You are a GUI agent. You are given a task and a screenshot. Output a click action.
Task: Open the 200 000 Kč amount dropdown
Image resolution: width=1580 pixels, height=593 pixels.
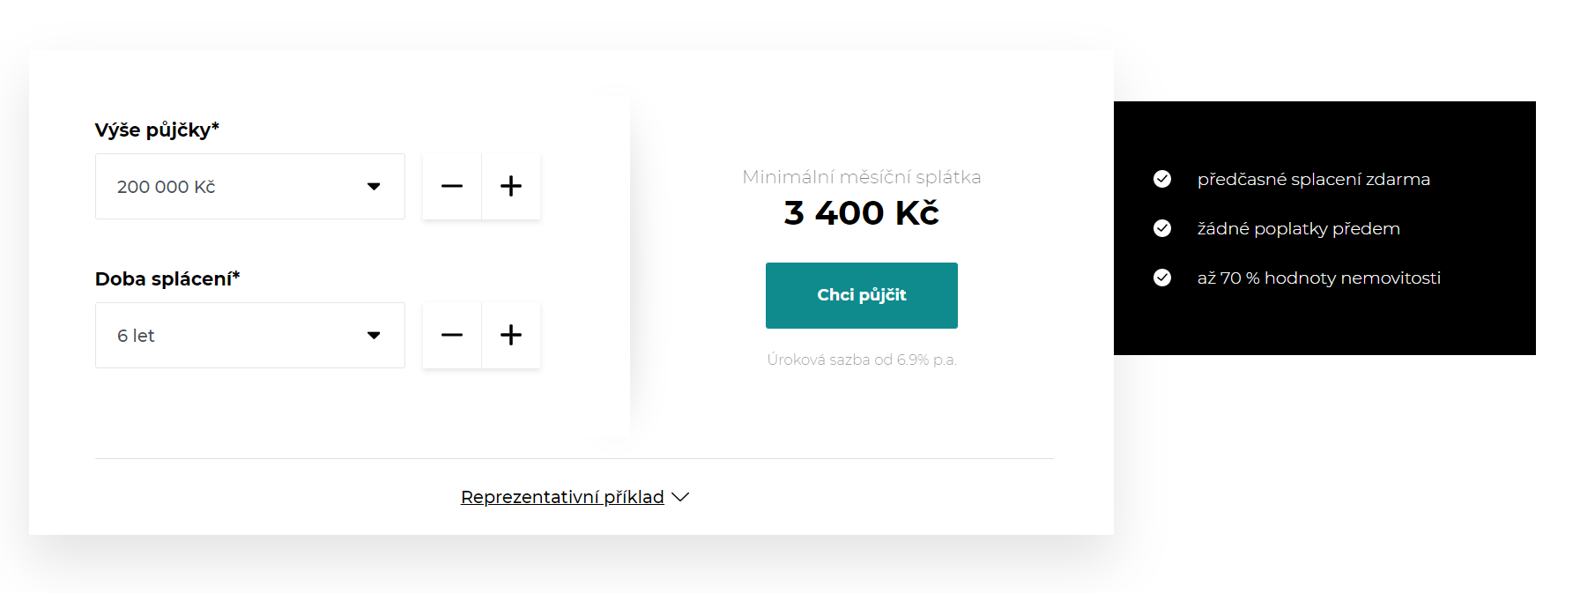click(x=250, y=186)
